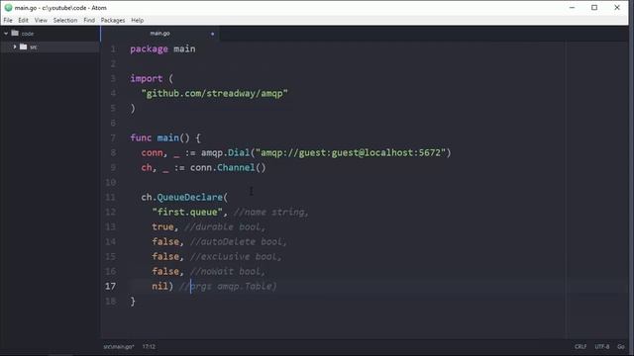Click "github.com/streadway/amqp" import string
This screenshot has width=634, height=356.
(215, 94)
